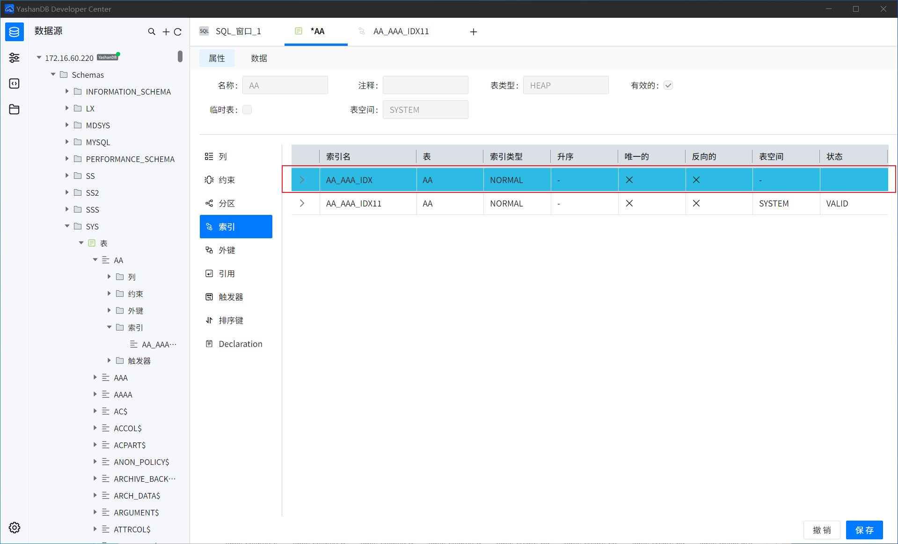Open the code snippet icon in sidebar
The width and height of the screenshot is (898, 544).
(14, 83)
